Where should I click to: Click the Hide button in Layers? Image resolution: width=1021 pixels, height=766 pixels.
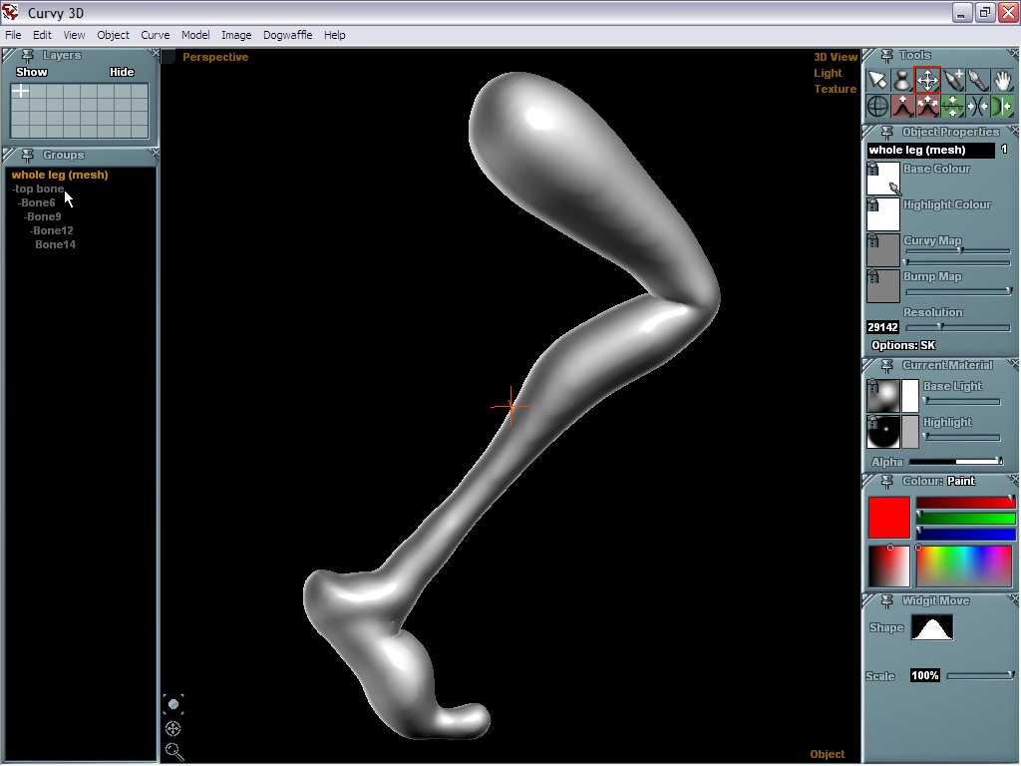(122, 72)
